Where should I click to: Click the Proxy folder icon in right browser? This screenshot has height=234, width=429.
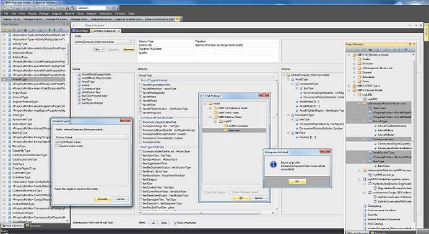(x=359, y=81)
